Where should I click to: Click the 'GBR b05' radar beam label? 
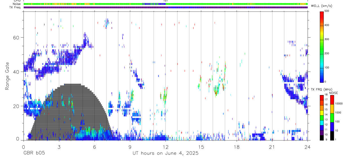34,153
